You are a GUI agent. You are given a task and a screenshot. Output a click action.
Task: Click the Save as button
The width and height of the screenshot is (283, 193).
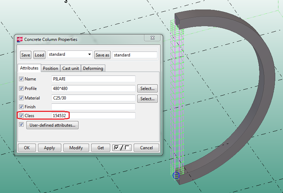coord(102,55)
